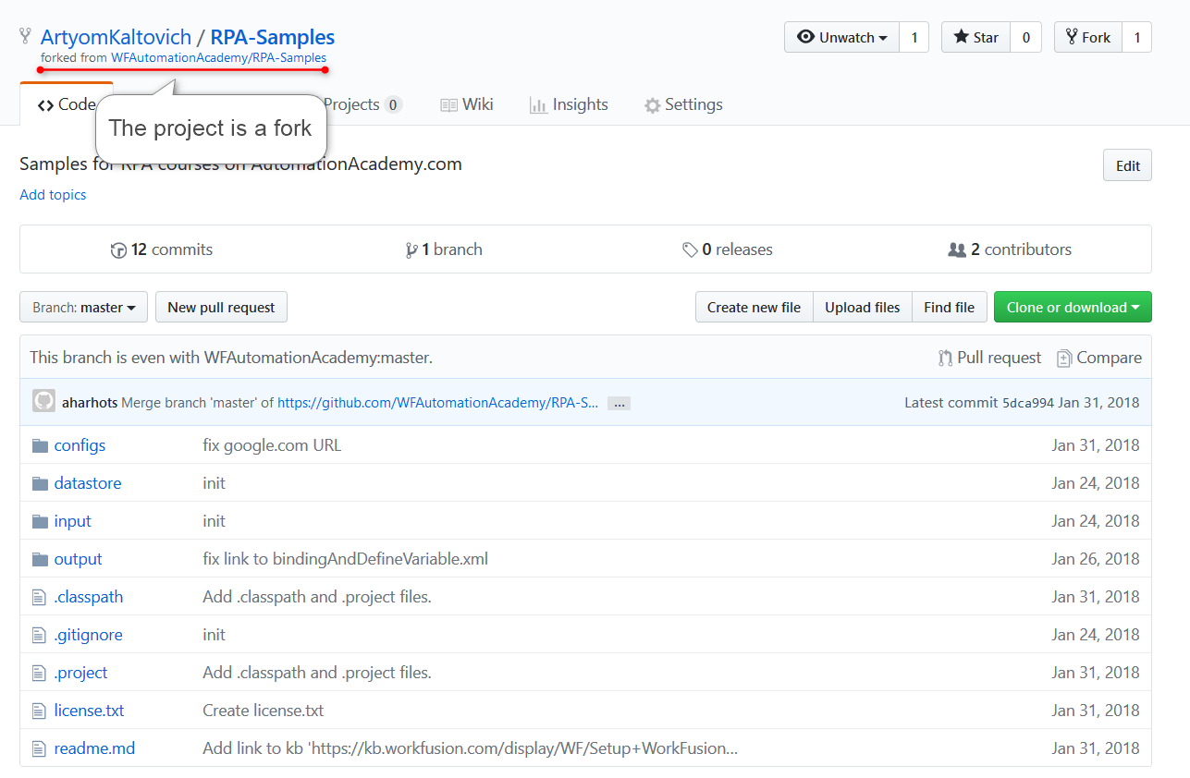
Task: Switch to the Projects tab
Action: coord(362,104)
